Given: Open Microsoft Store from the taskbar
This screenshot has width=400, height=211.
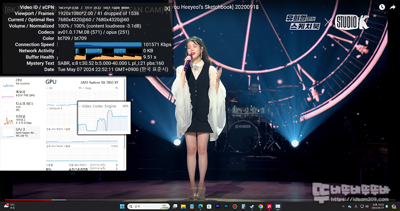Looking at the screenshot, I should (x=209, y=206).
